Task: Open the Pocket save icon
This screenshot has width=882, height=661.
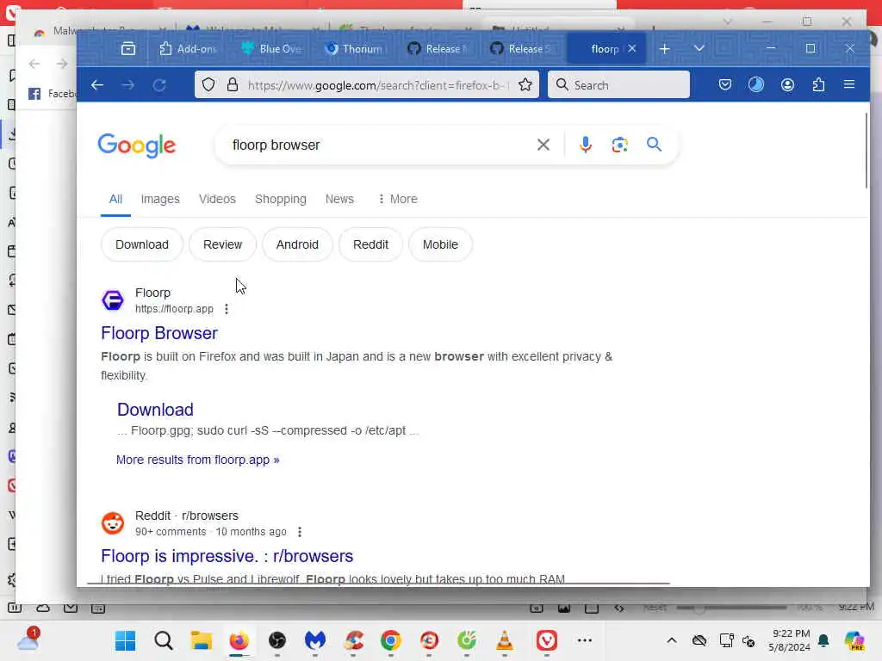Action: [x=725, y=85]
